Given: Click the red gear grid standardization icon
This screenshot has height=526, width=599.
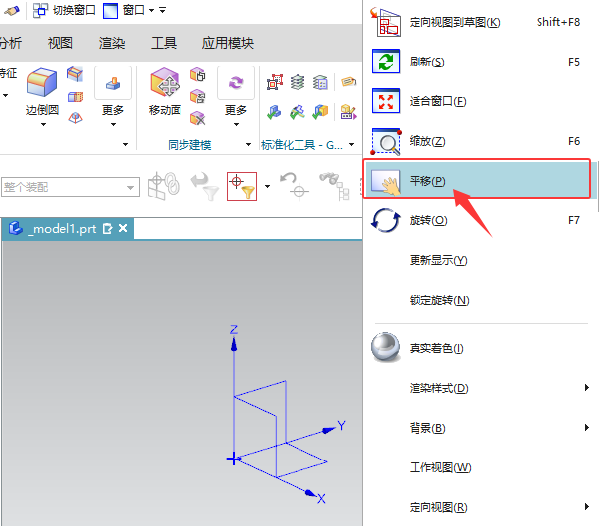Looking at the screenshot, I should click(x=275, y=82).
